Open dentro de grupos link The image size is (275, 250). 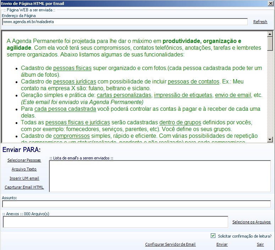coord(180,123)
